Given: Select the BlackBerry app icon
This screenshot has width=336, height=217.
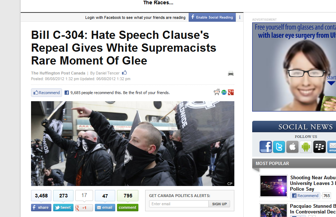Looking at the screenshot, I should click(319, 147).
